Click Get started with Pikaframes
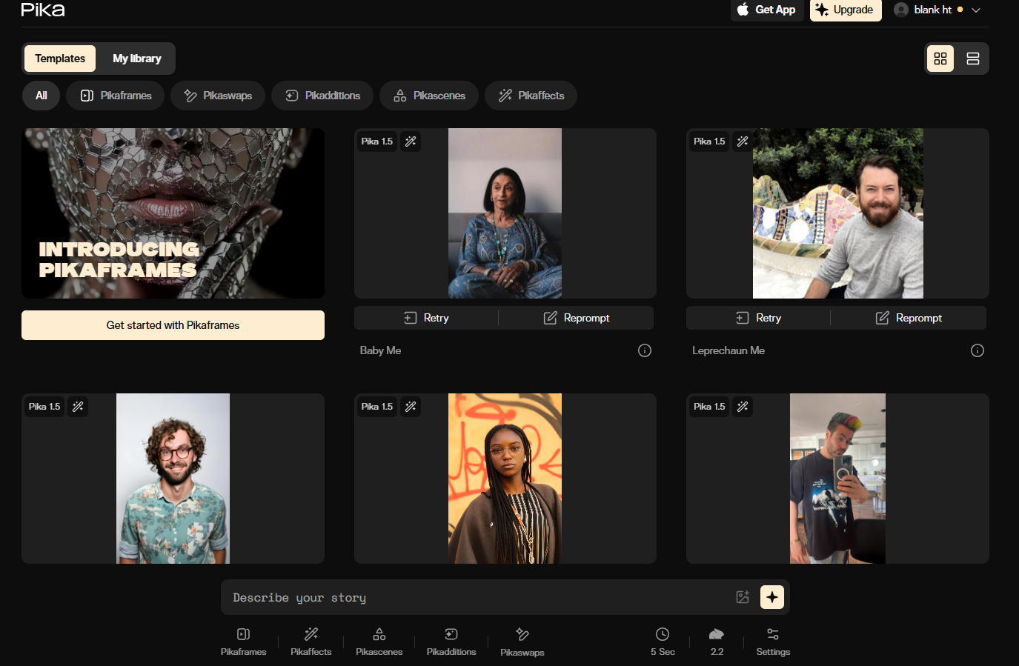The width and height of the screenshot is (1019, 666). [173, 324]
